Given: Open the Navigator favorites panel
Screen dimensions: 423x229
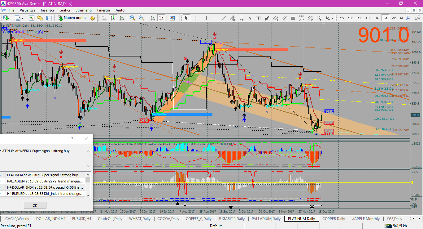Looking at the screenshot, I should tap(40, 18).
